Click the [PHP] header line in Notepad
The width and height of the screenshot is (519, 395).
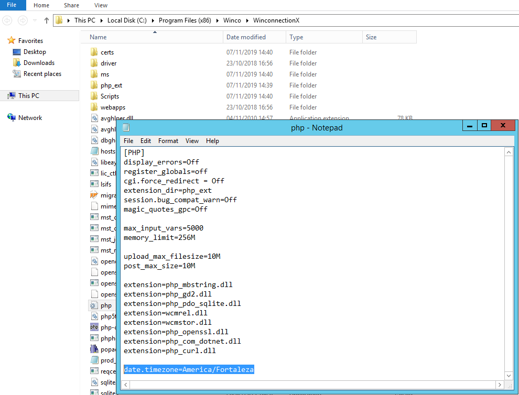pyautogui.click(x=134, y=152)
